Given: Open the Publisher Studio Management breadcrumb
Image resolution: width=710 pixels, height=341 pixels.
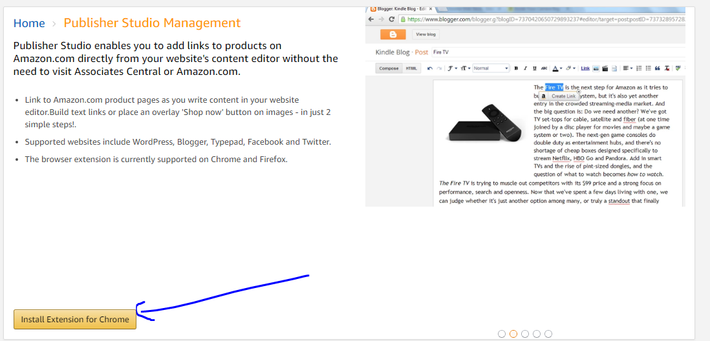Looking at the screenshot, I should [x=152, y=23].
